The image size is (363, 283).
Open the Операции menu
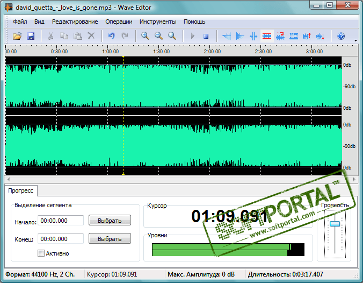pos(119,22)
